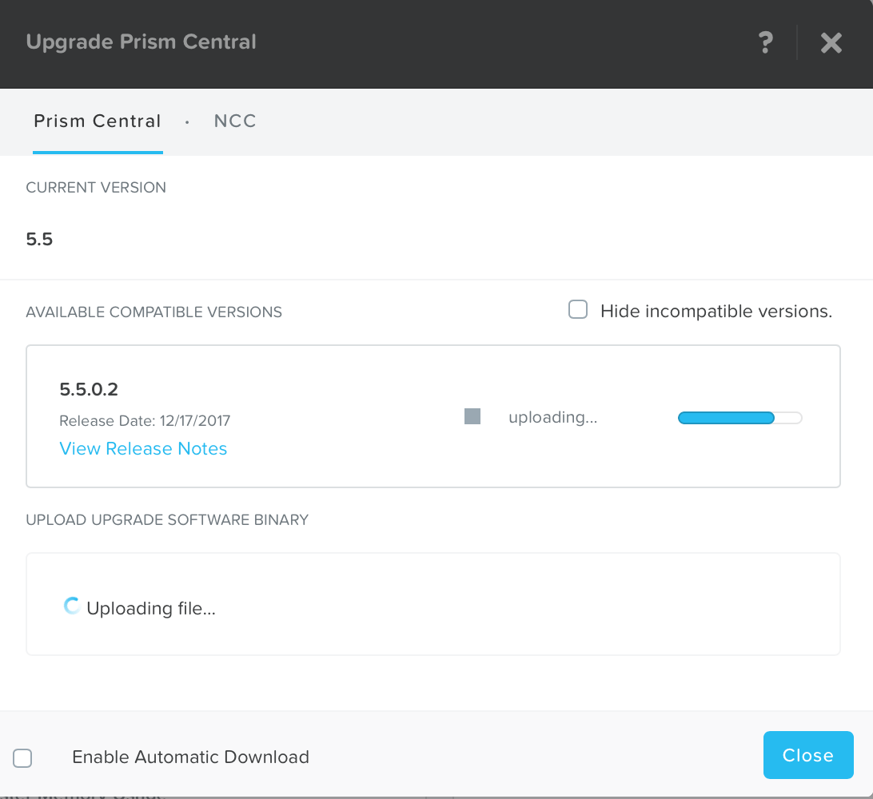
Task: Click the blue upload progress bar
Action: click(726, 417)
